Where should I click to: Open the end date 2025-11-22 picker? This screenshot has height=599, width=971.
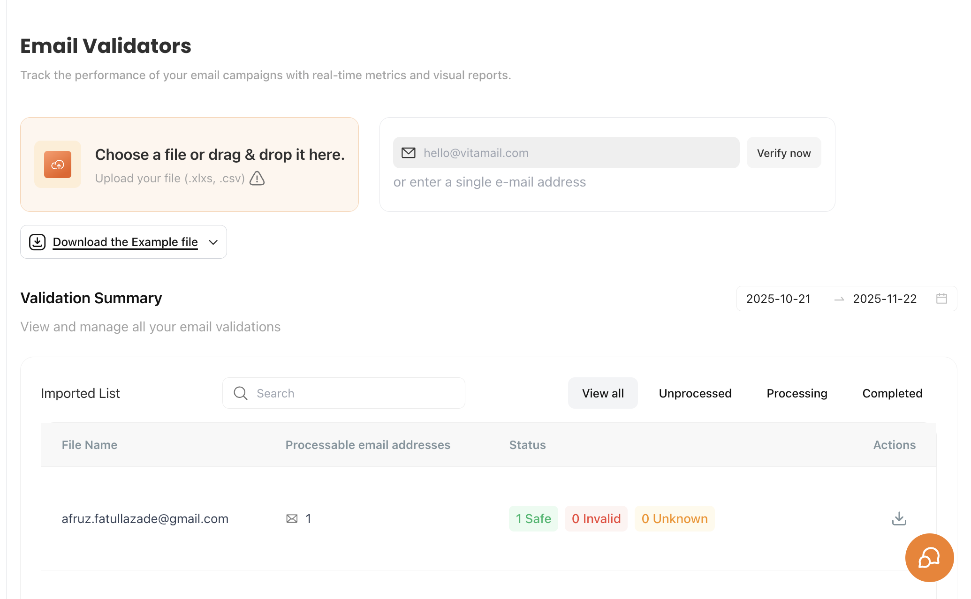click(884, 299)
